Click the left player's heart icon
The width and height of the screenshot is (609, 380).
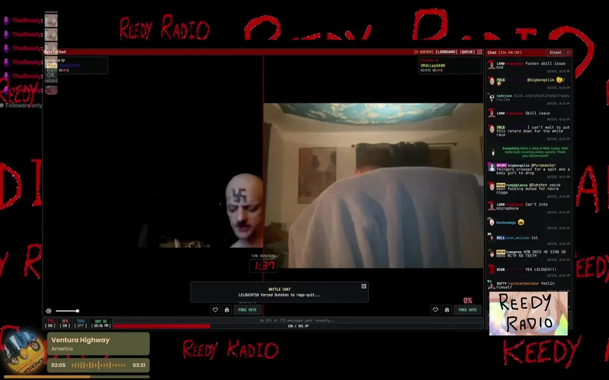point(215,310)
